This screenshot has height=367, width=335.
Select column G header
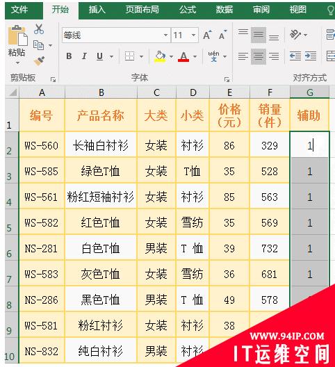coord(309,92)
